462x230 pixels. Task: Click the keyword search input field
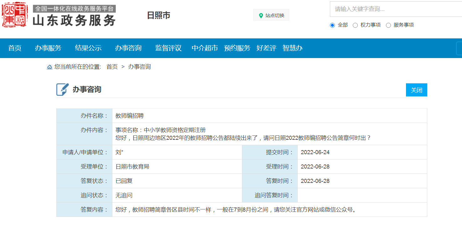[x=396, y=9]
